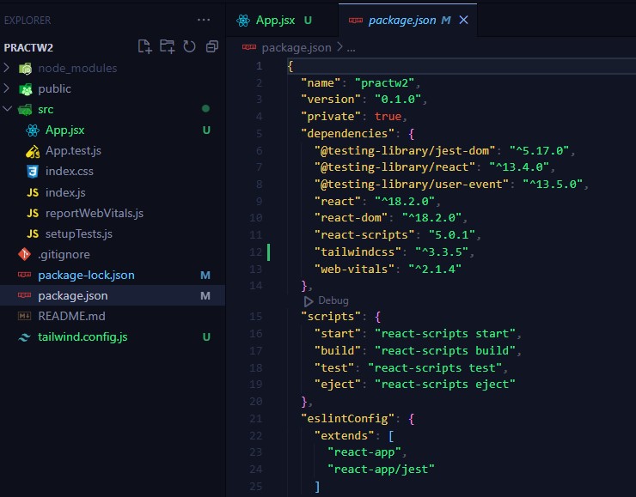Click the "^18.2.0" value on react-dom line
This screenshot has width=636, height=497.
click(431, 217)
